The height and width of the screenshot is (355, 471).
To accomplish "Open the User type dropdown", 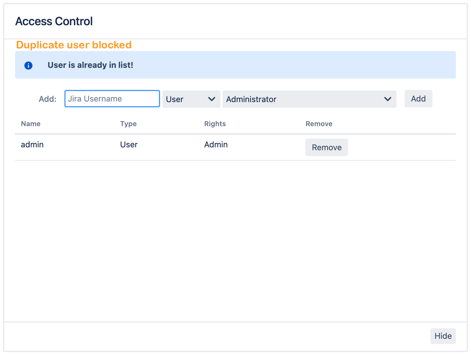I will [191, 99].
